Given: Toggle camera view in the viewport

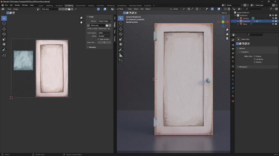Looking at the screenshot, I should [x=227, y=38].
